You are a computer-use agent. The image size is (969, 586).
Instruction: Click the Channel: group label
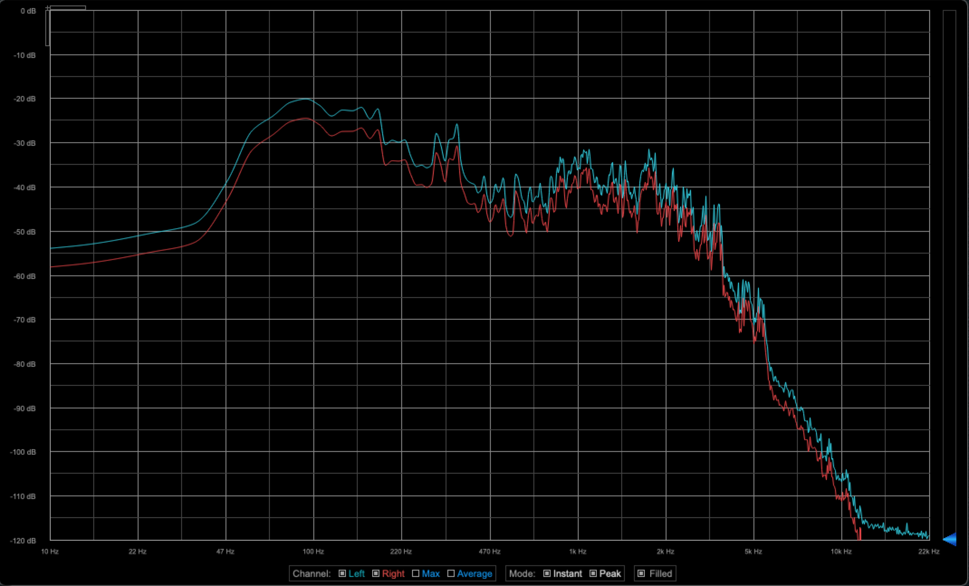tap(312, 573)
